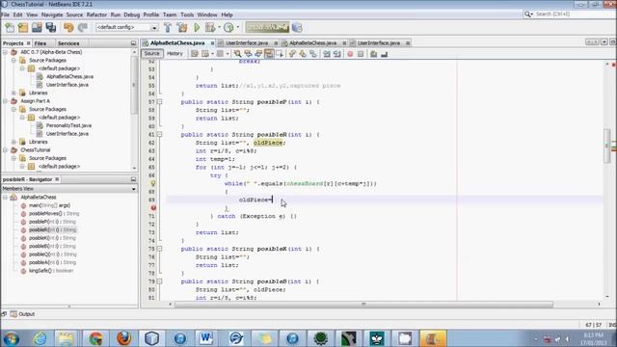Open the default config dropdown

click(154, 28)
